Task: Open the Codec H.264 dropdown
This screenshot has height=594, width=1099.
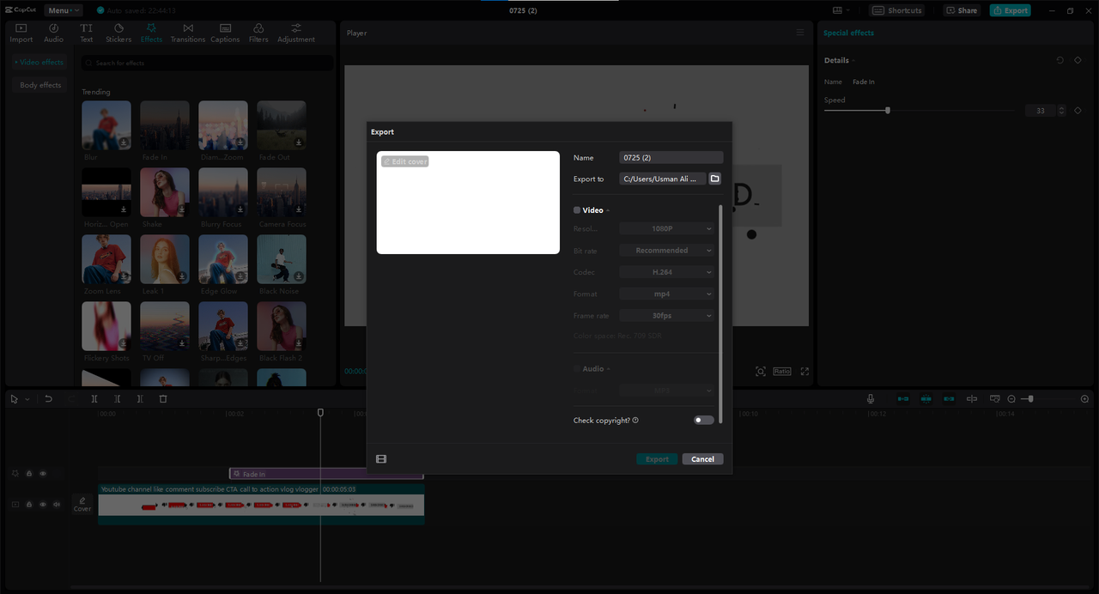Action: (666, 272)
